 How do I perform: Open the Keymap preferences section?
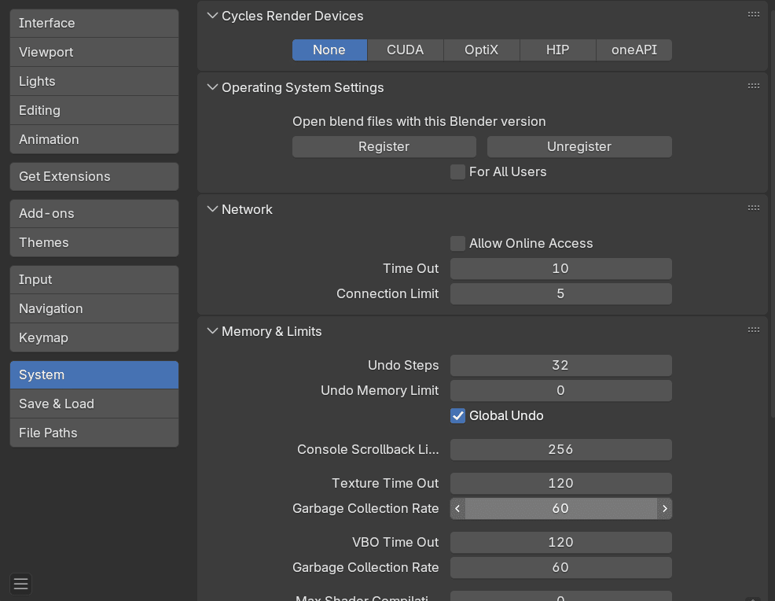(94, 337)
